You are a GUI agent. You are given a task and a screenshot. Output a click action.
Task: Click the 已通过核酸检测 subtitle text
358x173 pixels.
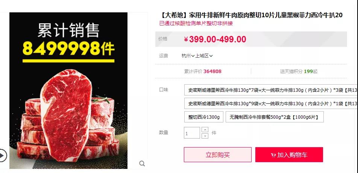pos(196,23)
